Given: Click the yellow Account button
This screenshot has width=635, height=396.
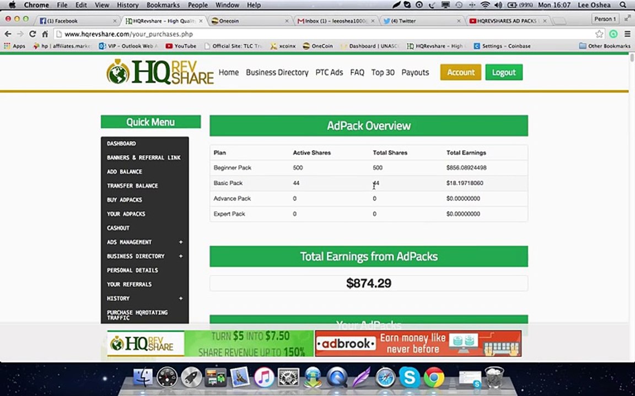Looking at the screenshot, I should (460, 73).
